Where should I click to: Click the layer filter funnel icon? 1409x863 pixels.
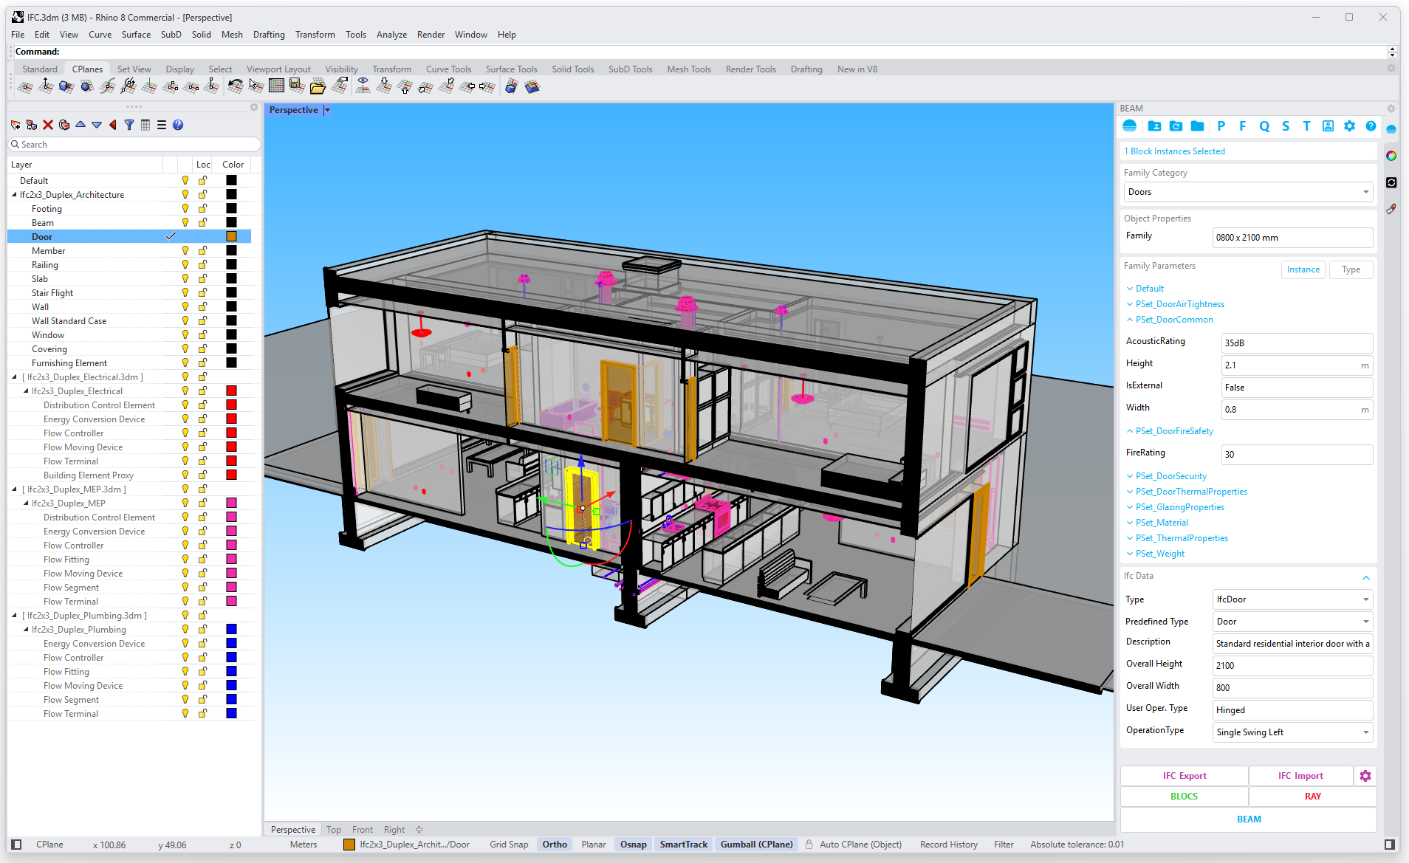[x=129, y=125]
